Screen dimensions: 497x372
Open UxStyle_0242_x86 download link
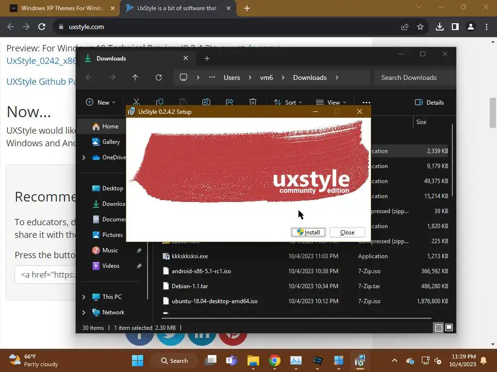point(41,61)
